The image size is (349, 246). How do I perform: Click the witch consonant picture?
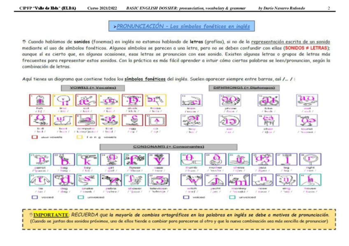[192, 180]
